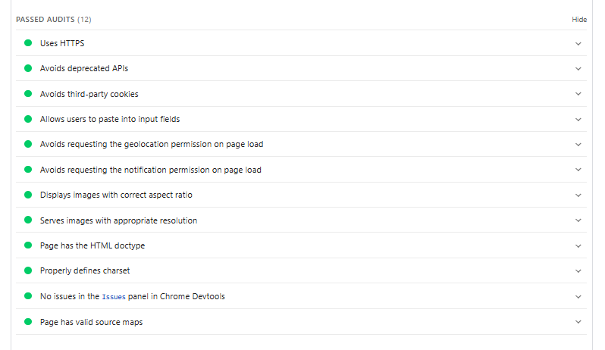Hide the Passed Audits section
Screen dimensions: 605x350
[579, 20]
